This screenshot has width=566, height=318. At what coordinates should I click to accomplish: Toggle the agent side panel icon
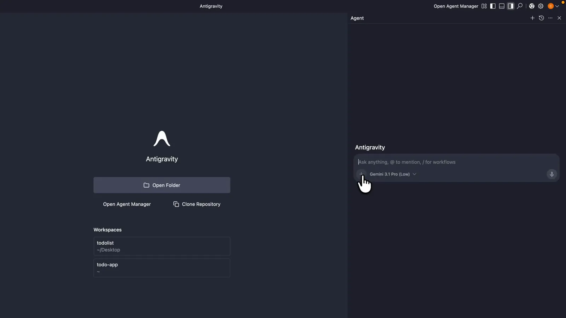tap(510, 6)
